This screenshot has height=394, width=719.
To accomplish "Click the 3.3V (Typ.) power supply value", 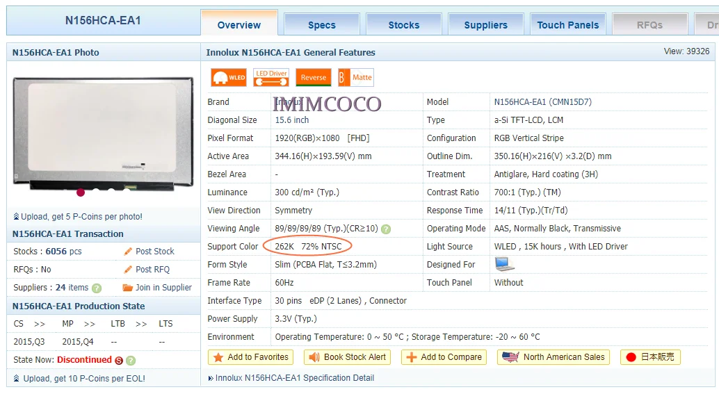I will pos(296,319).
